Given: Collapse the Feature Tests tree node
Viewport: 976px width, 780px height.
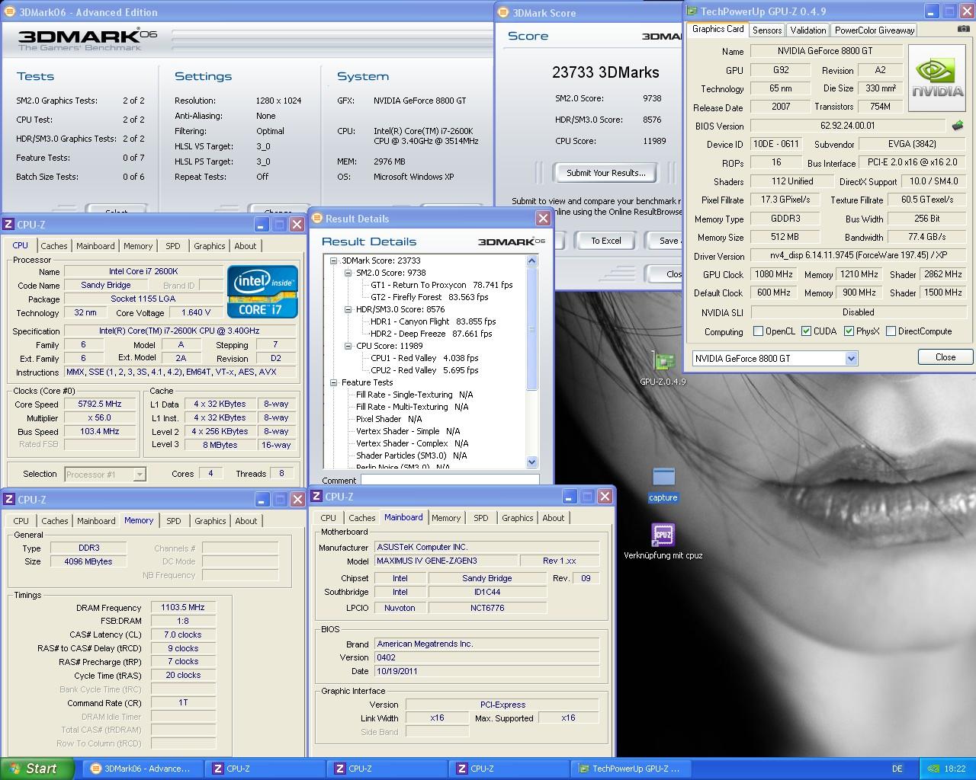Looking at the screenshot, I should coord(333,382).
